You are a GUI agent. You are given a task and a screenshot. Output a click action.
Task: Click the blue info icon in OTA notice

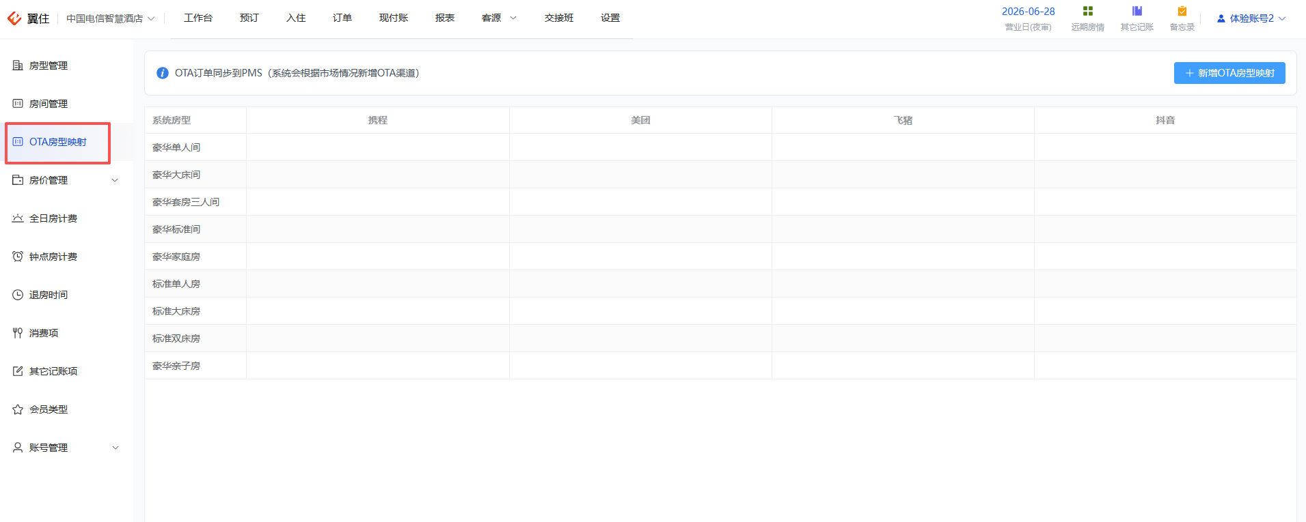(163, 73)
